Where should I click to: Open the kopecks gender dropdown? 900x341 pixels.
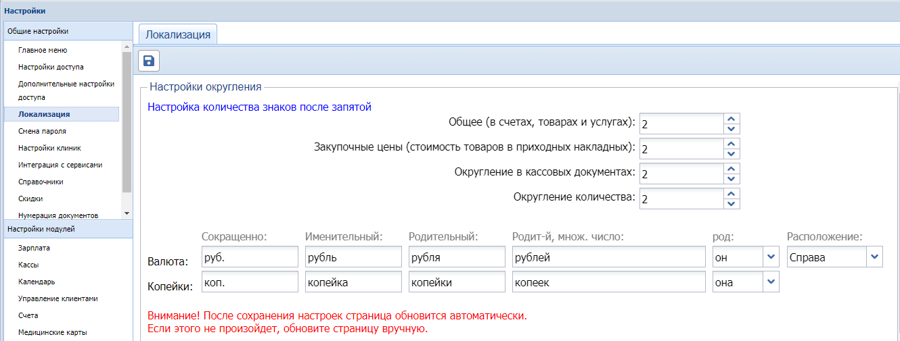(771, 282)
